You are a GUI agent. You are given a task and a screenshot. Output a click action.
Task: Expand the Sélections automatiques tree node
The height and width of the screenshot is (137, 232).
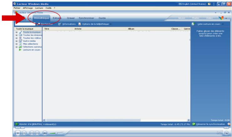pyautogui.click(x=16, y=47)
